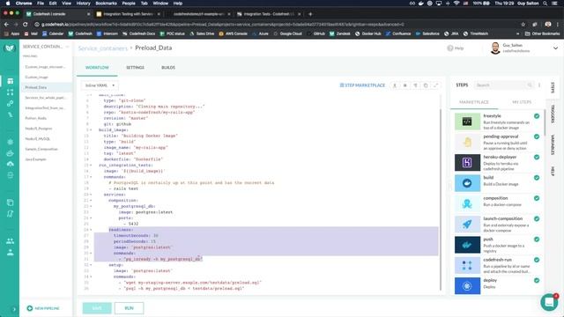Open the TRIGGERS vertical tab

click(553, 114)
